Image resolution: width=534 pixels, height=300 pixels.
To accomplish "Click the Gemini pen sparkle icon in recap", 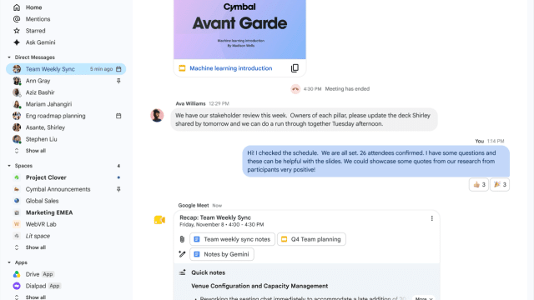I will click(x=182, y=254).
